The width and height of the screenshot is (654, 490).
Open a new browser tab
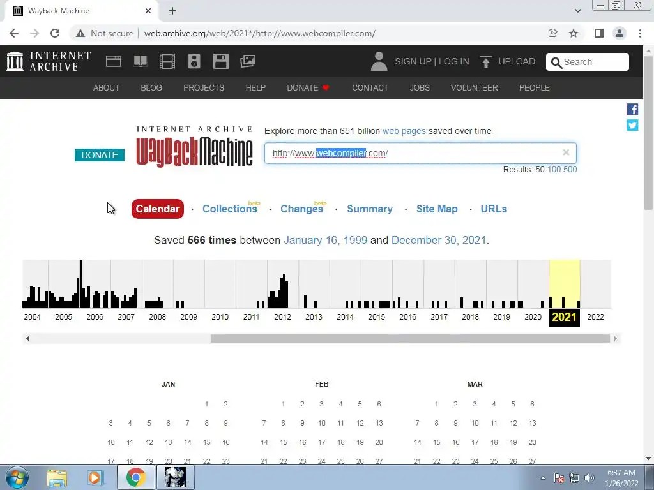(172, 11)
